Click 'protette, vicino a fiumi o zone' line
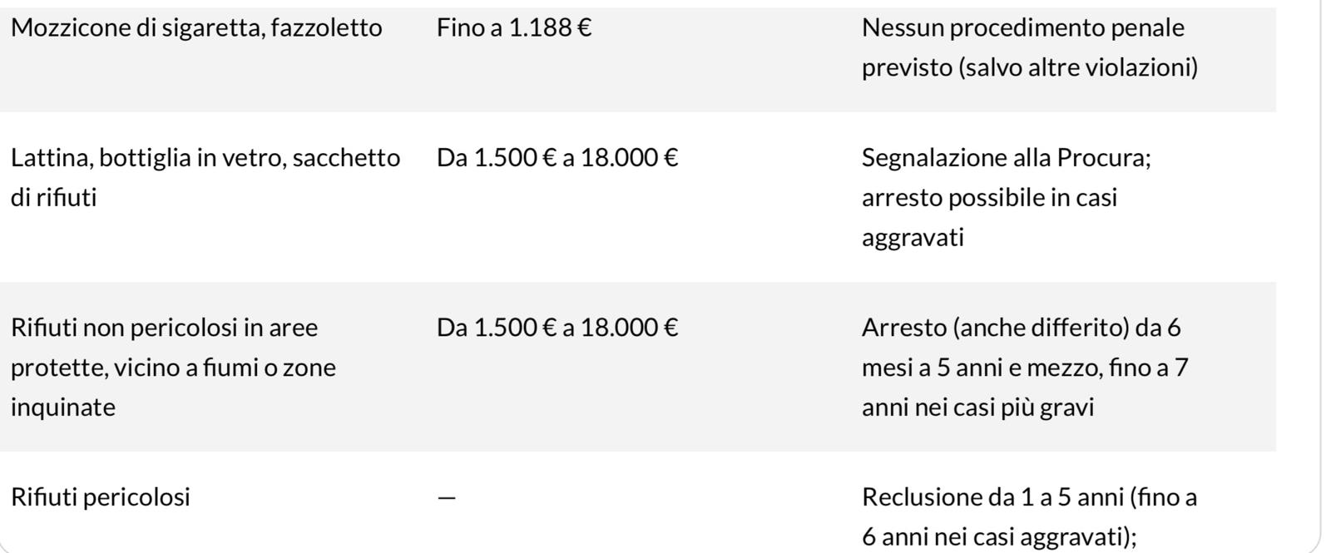1331x553 pixels. tap(173, 367)
